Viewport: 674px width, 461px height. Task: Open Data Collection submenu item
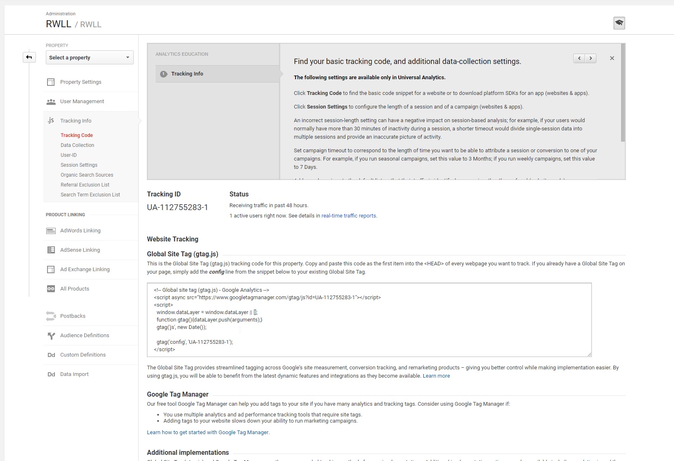pyautogui.click(x=77, y=145)
